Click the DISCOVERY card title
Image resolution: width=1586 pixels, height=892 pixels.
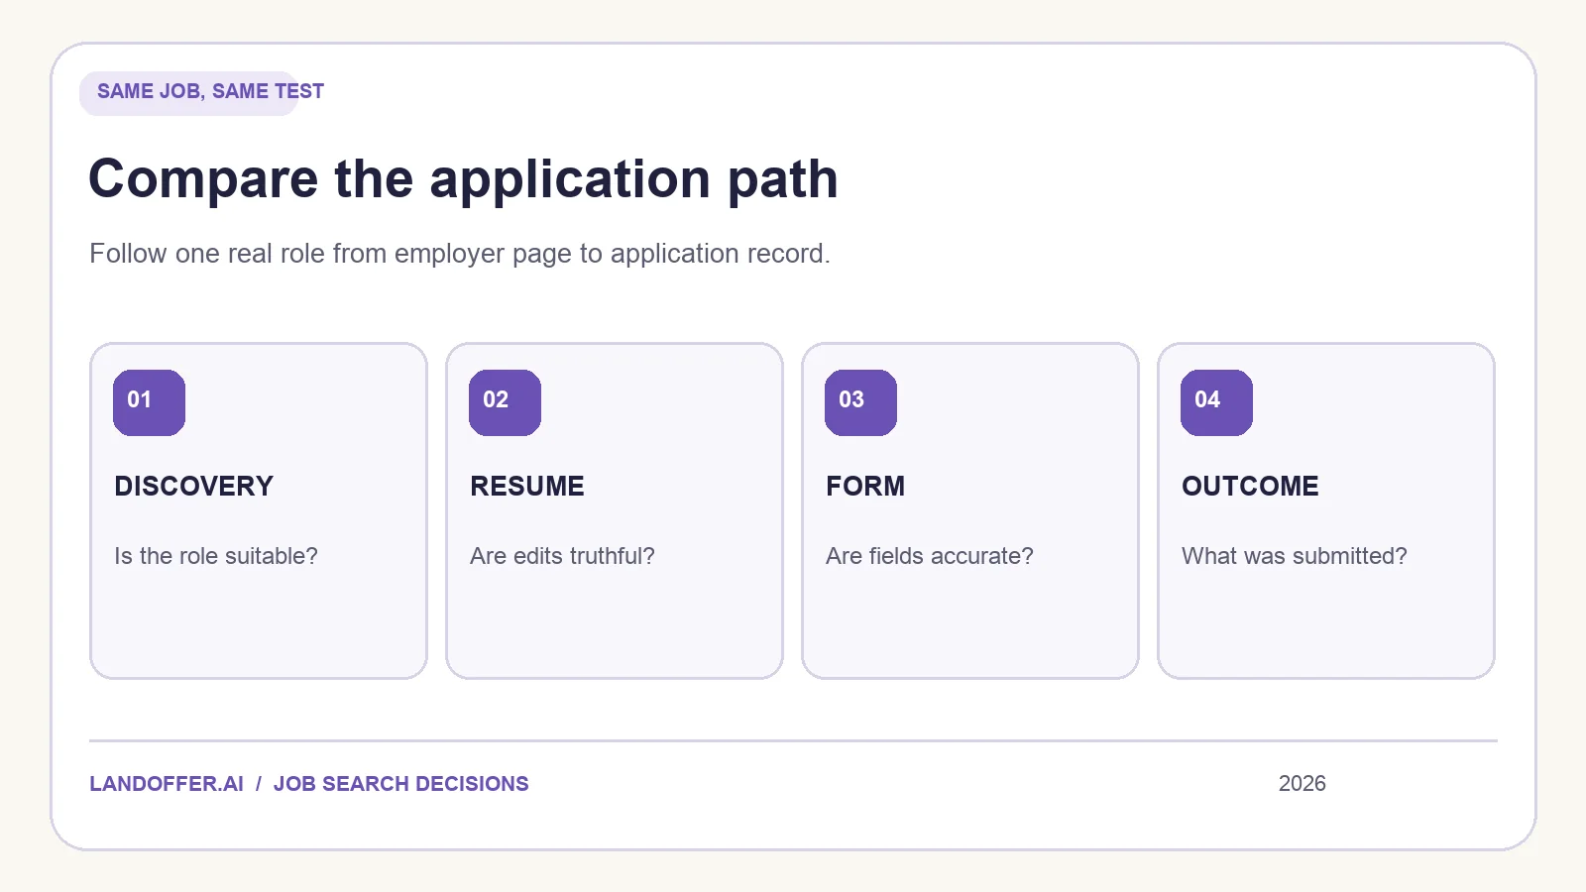(x=193, y=487)
